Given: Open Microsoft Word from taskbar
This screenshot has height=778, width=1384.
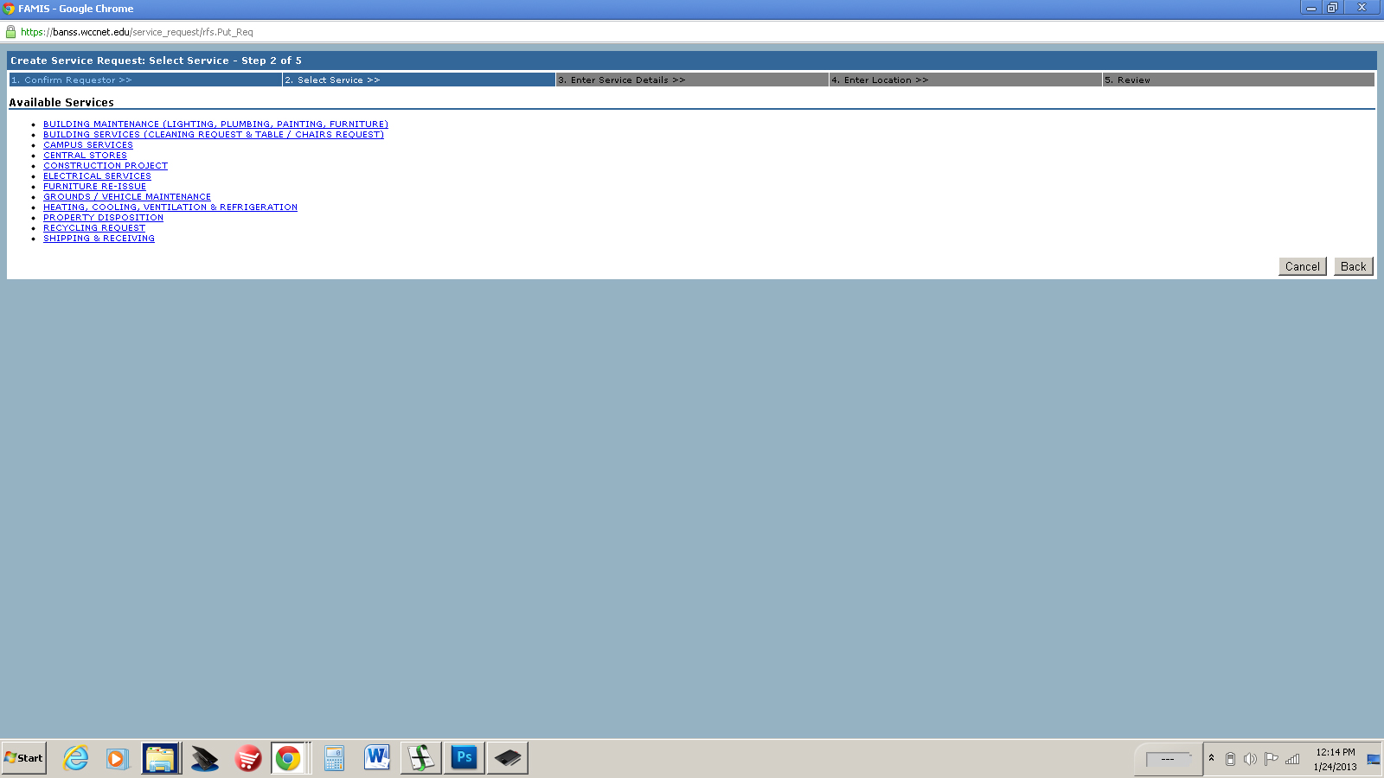Looking at the screenshot, I should click(x=377, y=758).
